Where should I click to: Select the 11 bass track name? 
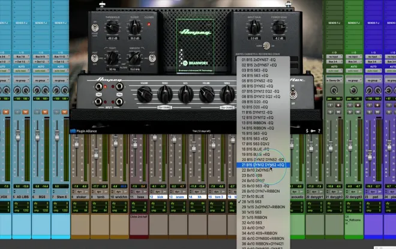tap(139, 197)
